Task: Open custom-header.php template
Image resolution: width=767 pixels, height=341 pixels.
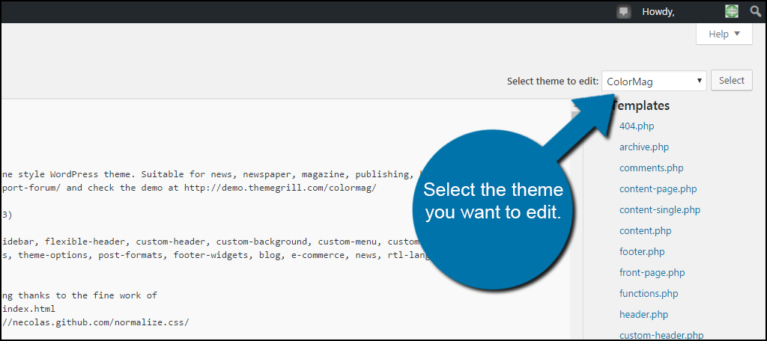Action: point(661,335)
